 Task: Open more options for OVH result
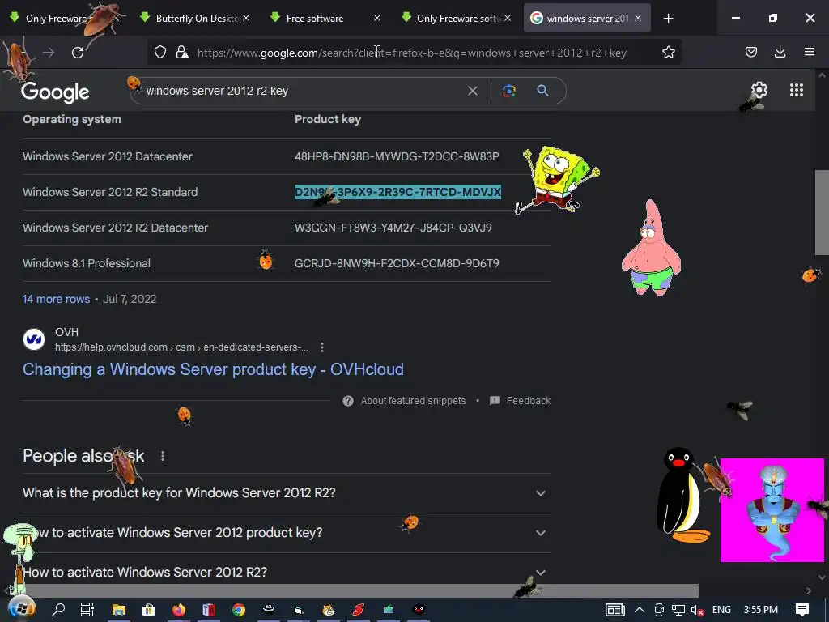(x=322, y=347)
